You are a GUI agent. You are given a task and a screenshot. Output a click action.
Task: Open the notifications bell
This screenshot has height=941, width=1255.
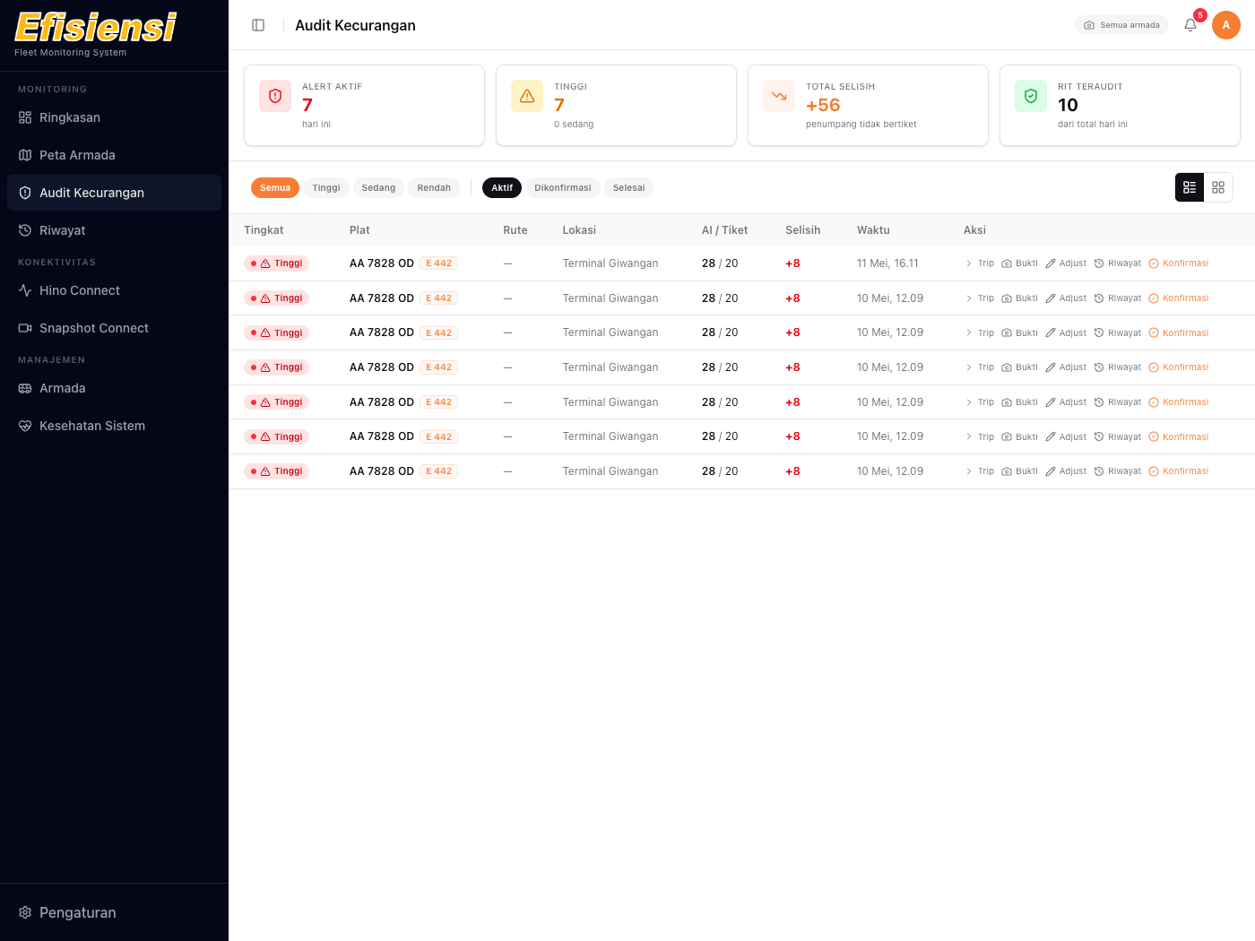pos(1190,25)
